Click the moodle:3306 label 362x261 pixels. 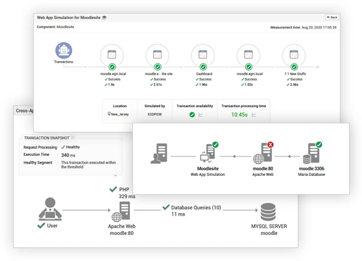click(x=311, y=169)
